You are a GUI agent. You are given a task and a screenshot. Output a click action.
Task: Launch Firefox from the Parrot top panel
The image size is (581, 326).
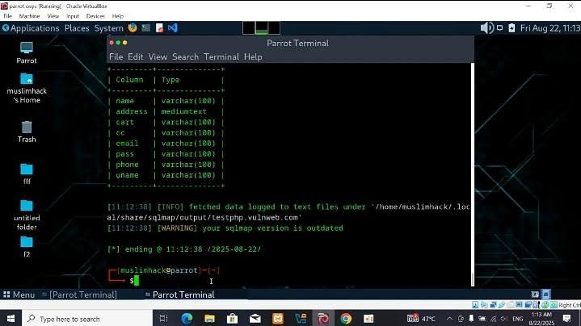[133, 27]
